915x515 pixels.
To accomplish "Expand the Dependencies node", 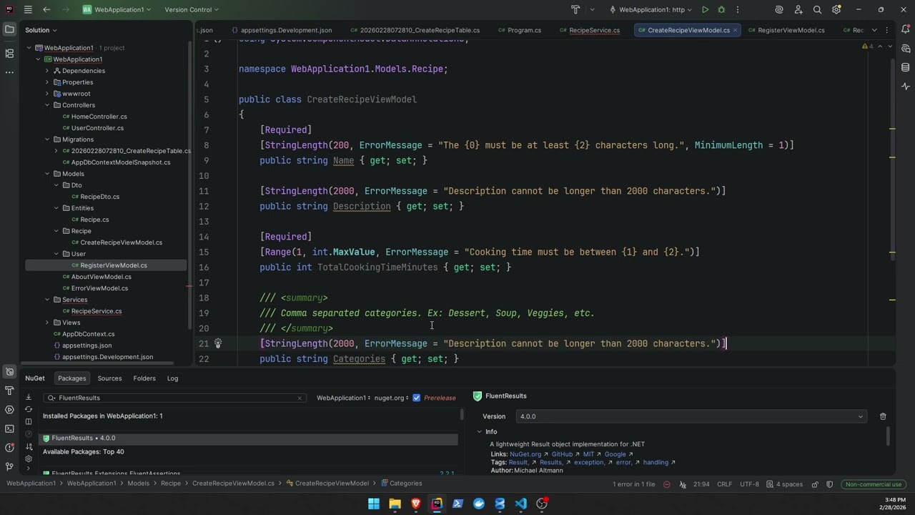I will pyautogui.click(x=47, y=71).
